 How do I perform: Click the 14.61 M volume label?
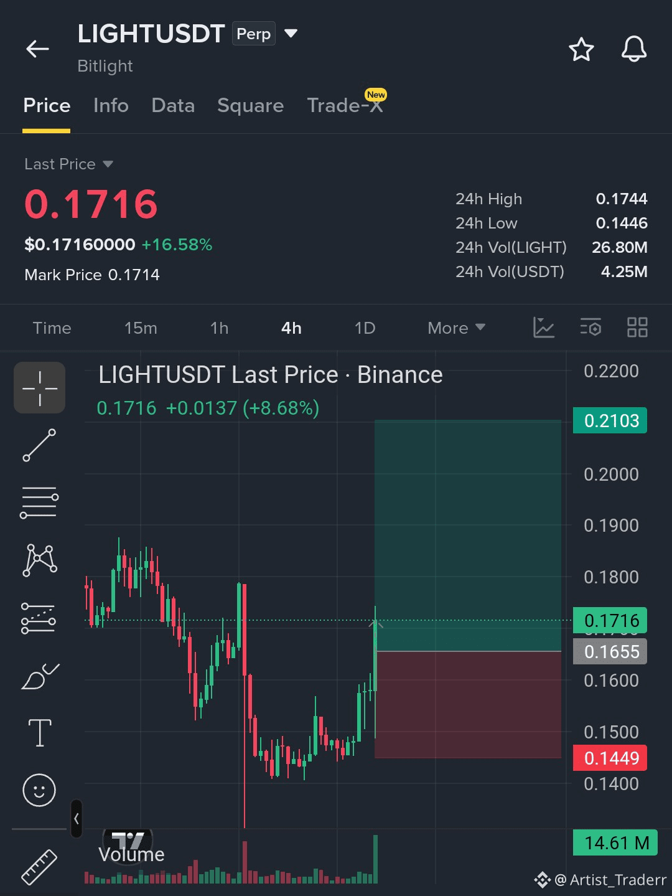point(615,843)
